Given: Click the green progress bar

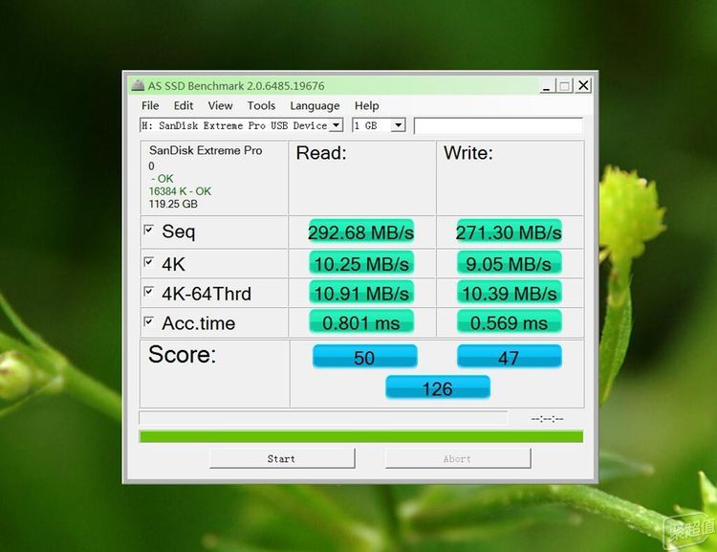Looking at the screenshot, I should tap(361, 436).
